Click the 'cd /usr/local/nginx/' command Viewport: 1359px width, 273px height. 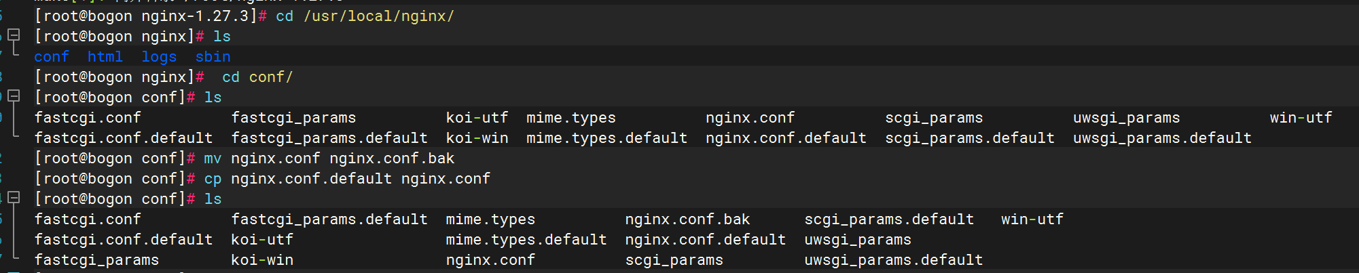pyautogui.click(x=365, y=16)
